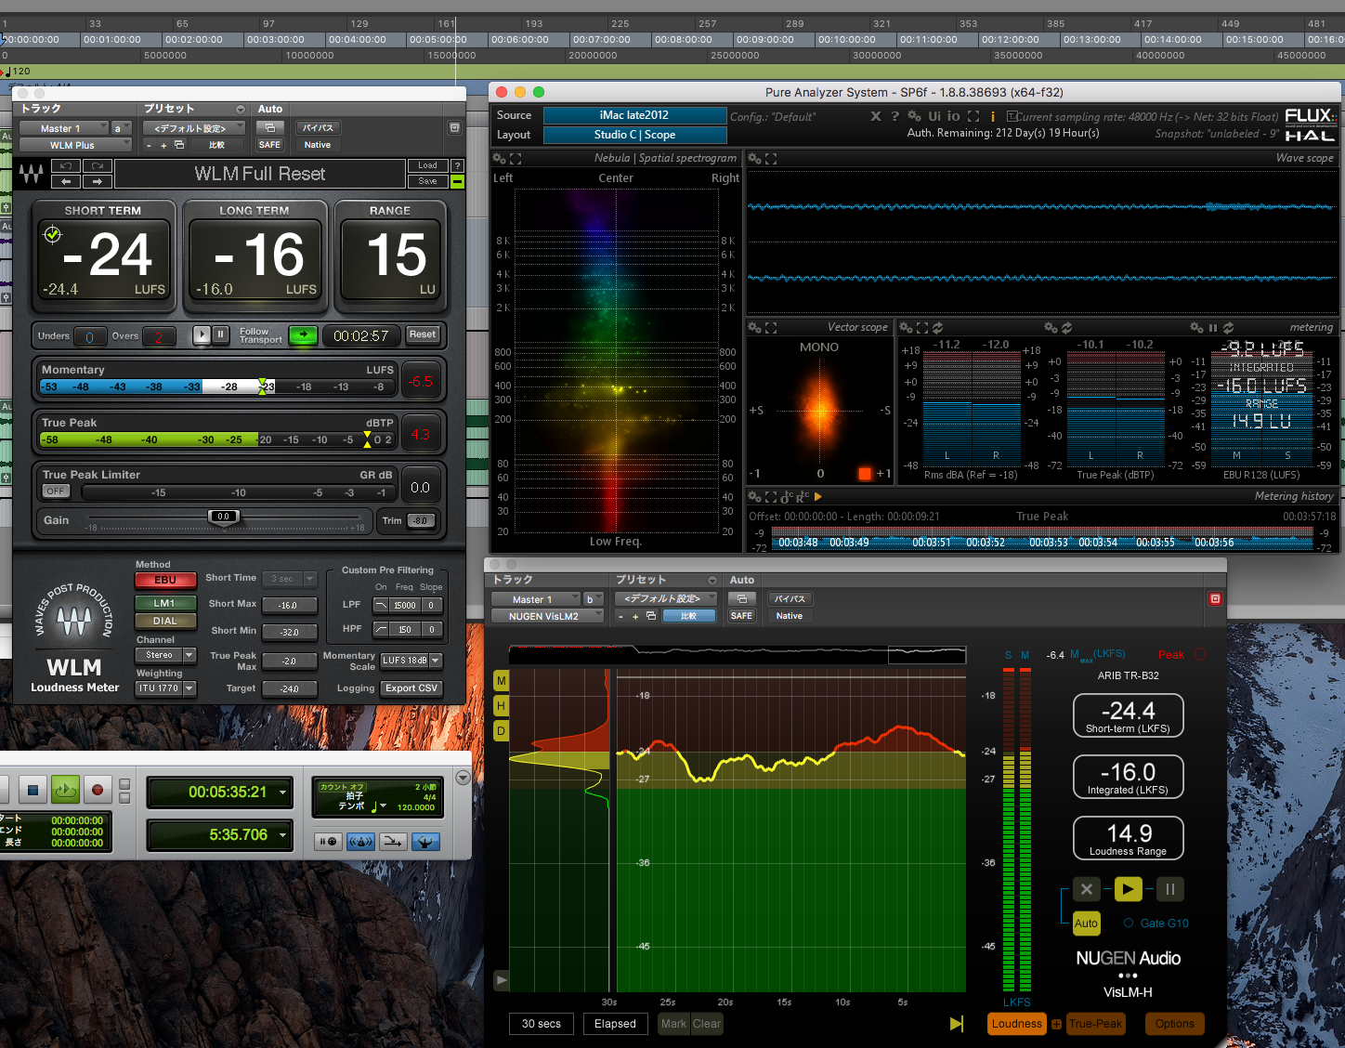This screenshot has width=1345, height=1048.
Task: Select Gate G10 radio option in VisLM
Action: tap(1129, 924)
